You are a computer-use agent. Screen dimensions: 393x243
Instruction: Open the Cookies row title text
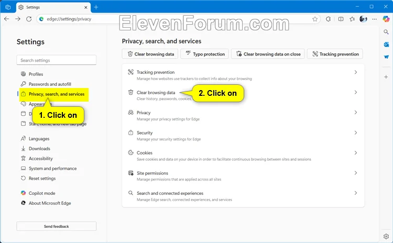[145, 153]
